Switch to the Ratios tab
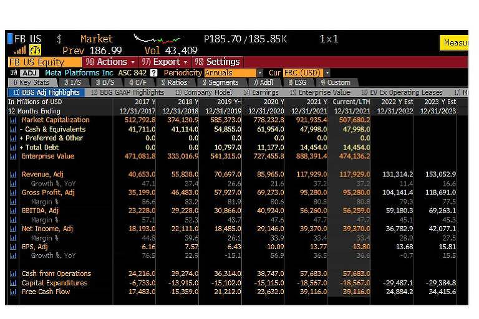This screenshot has width=479, height=319. (x=175, y=82)
